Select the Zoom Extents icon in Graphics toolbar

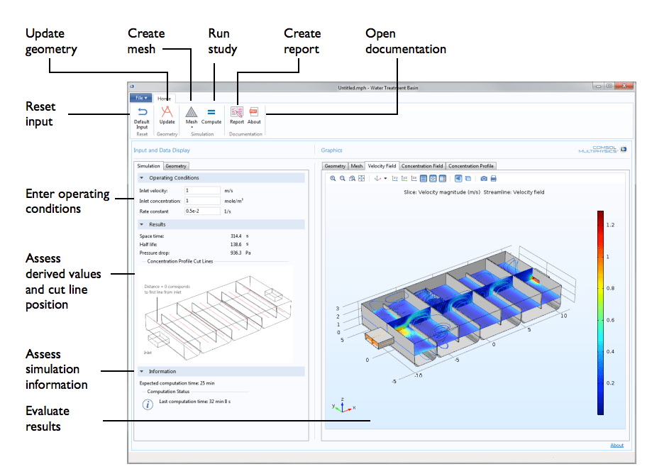pyautogui.click(x=362, y=180)
